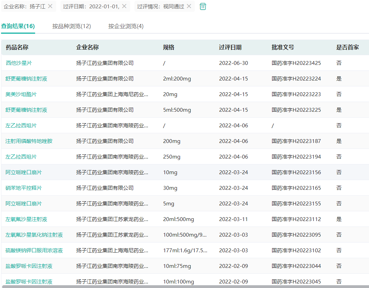The image size is (369, 288).
Task: Open the 左氧氟沙星氯化钠注射液 link
Action: point(34,235)
